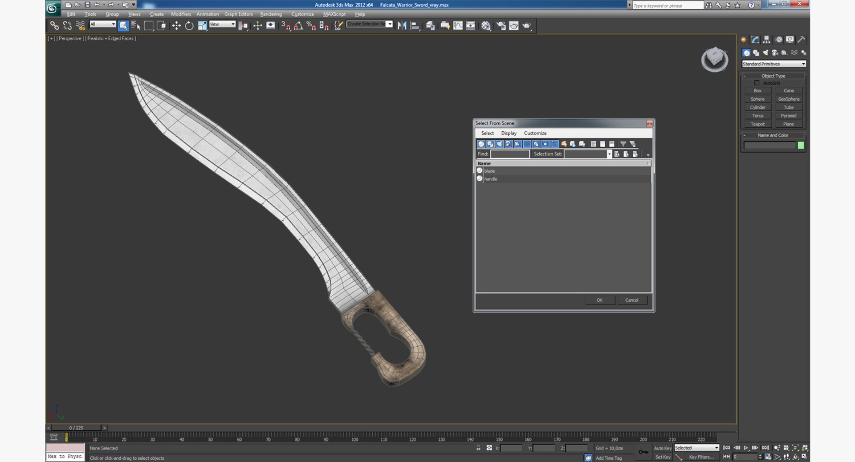Open the key mode Selected dropdown
The height and width of the screenshot is (462, 855).
pyautogui.click(x=696, y=448)
